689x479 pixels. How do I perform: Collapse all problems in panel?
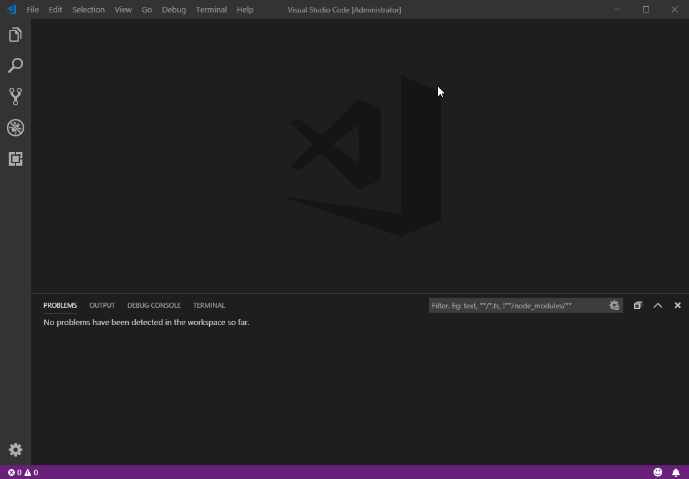[638, 305]
